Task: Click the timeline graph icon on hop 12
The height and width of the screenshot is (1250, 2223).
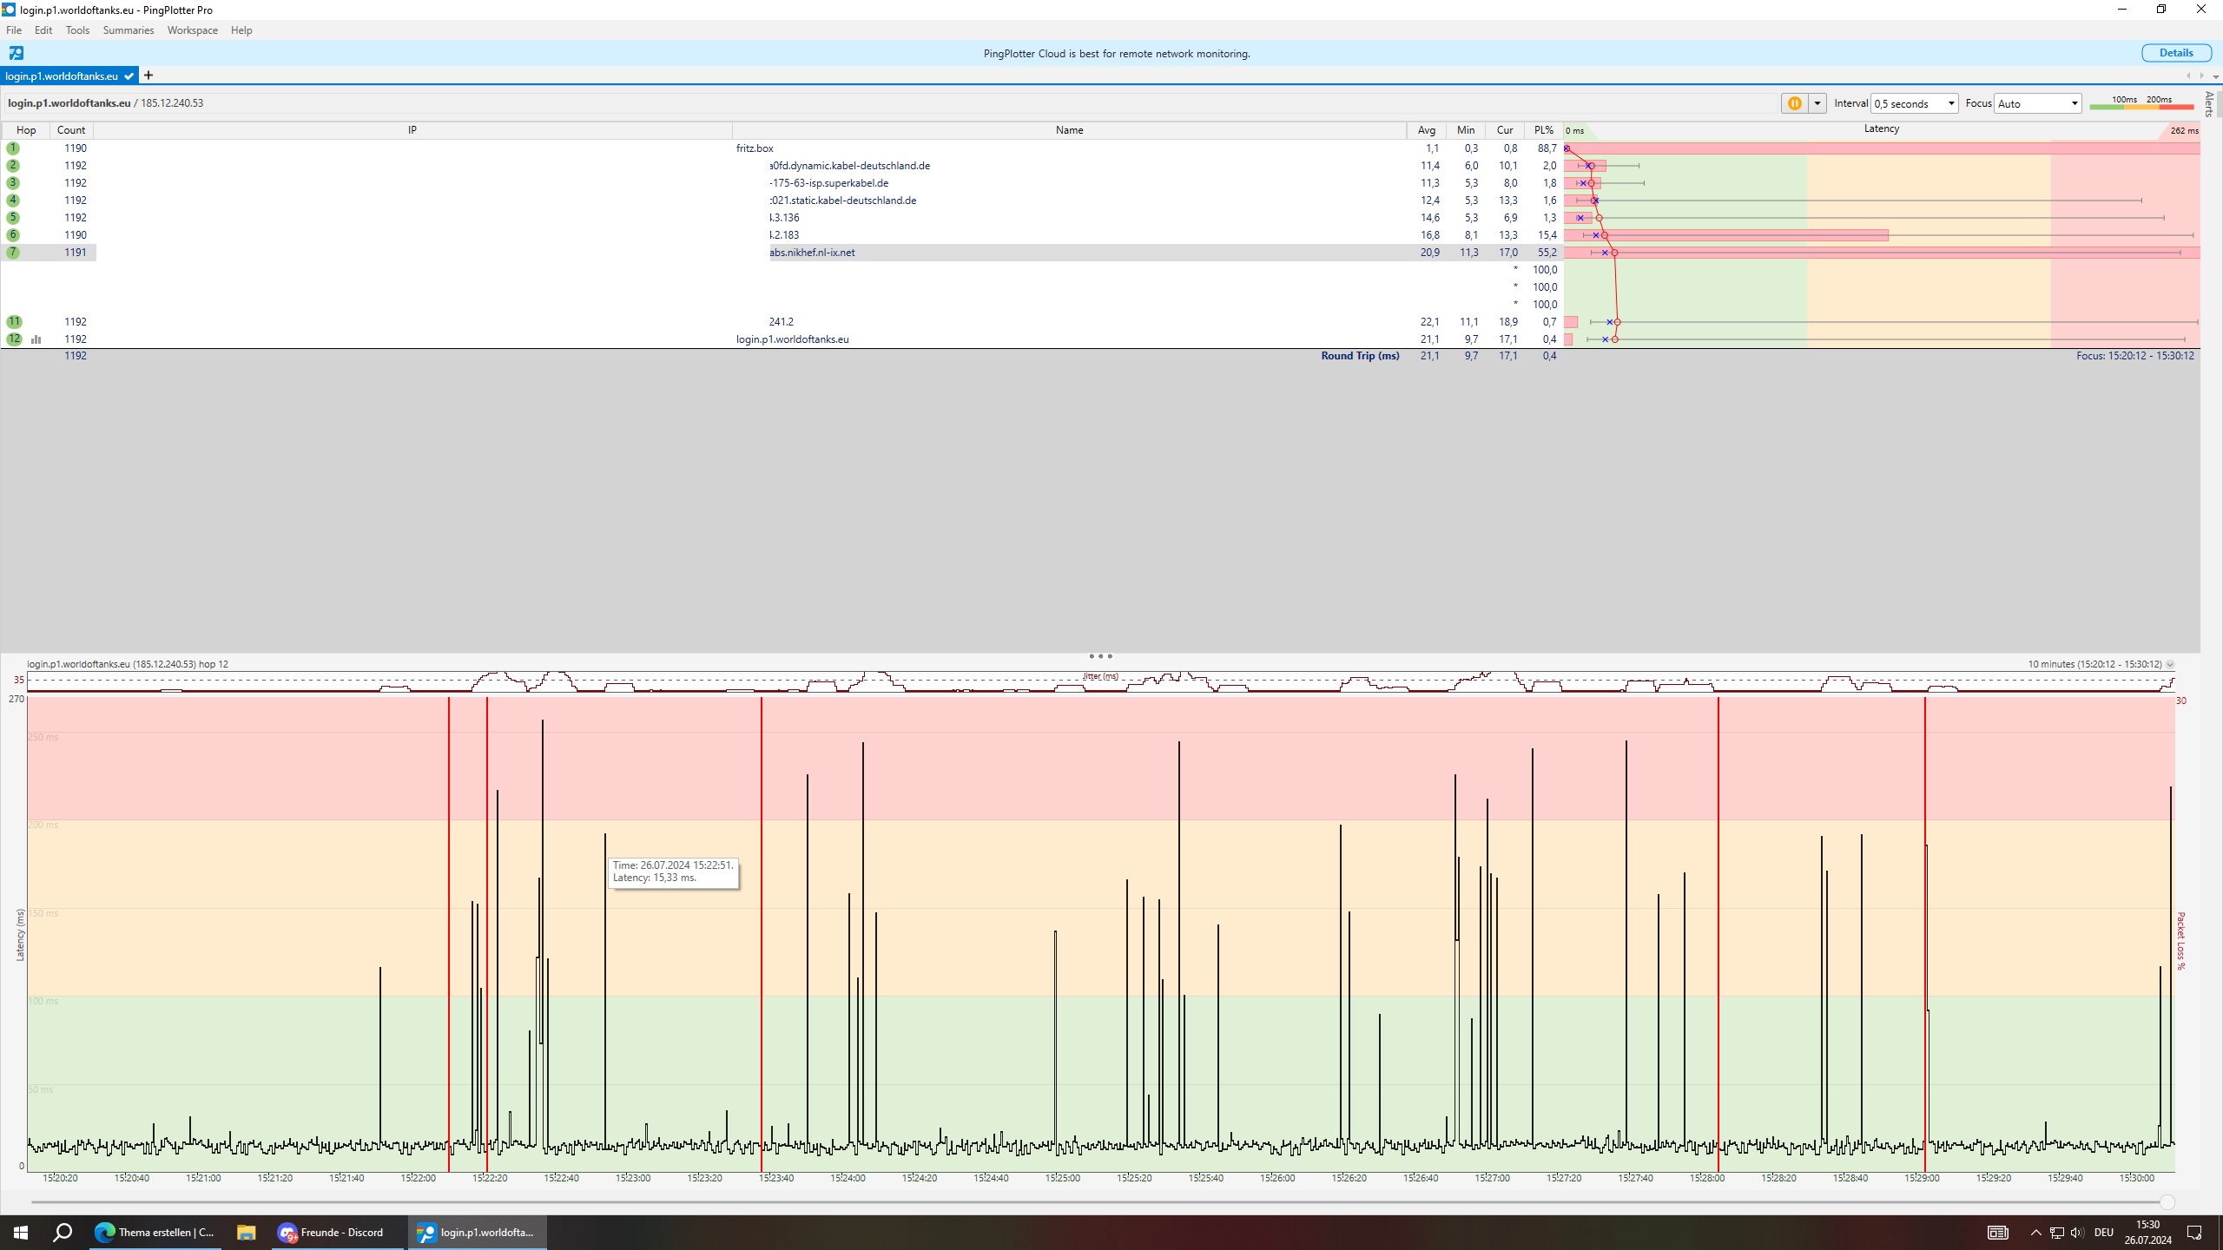Action: point(36,339)
